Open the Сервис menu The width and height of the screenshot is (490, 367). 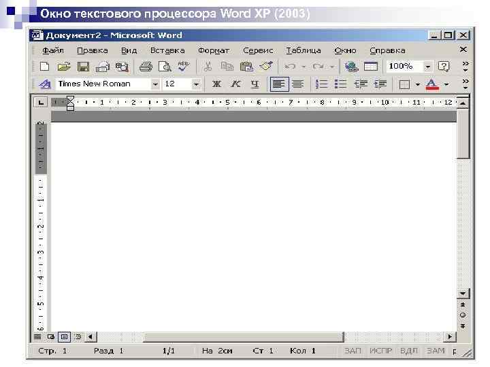click(x=258, y=50)
